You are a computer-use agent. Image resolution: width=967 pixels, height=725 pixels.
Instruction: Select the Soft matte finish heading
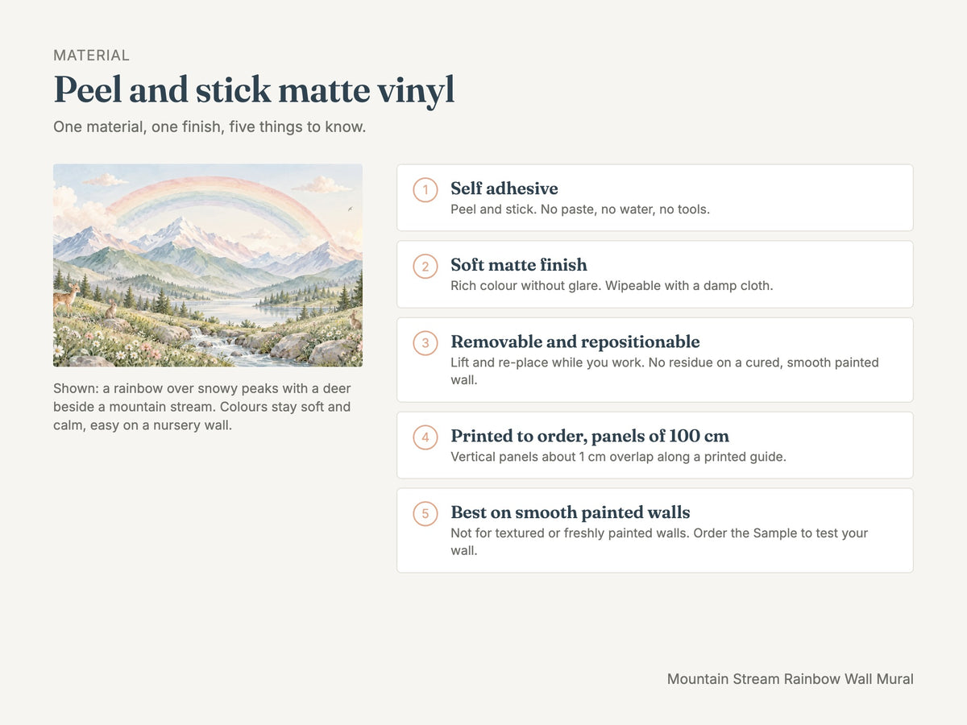click(x=519, y=265)
